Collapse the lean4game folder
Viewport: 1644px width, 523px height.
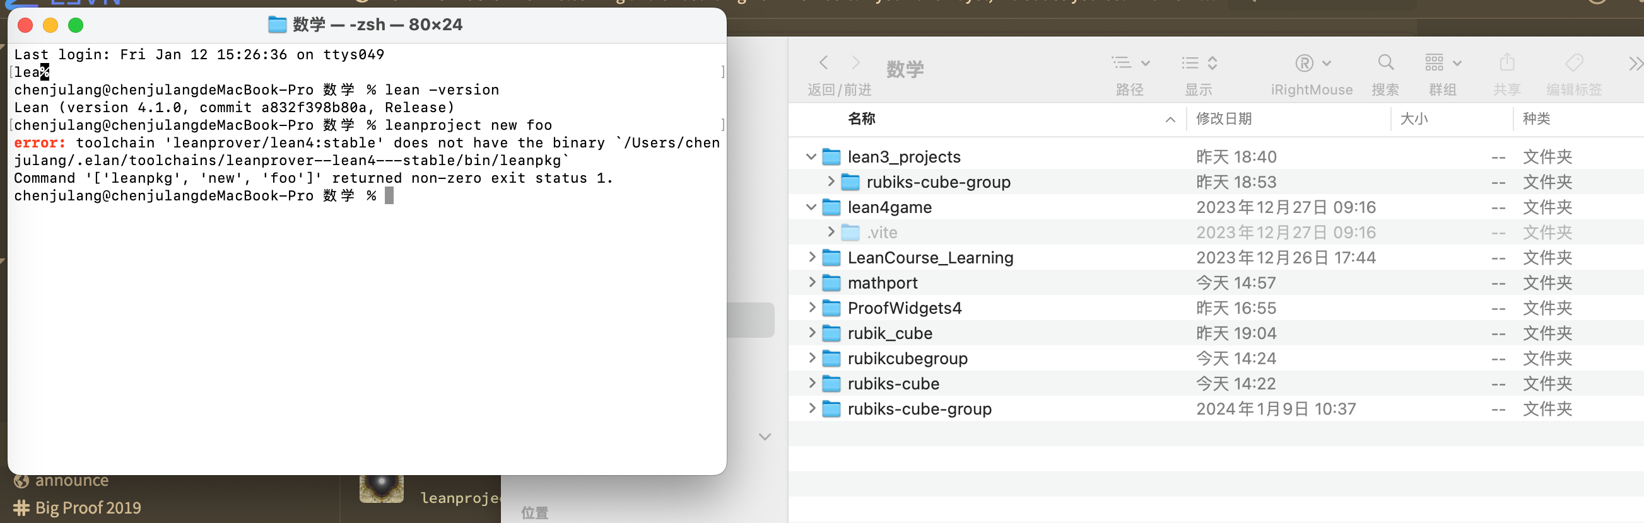tap(811, 207)
